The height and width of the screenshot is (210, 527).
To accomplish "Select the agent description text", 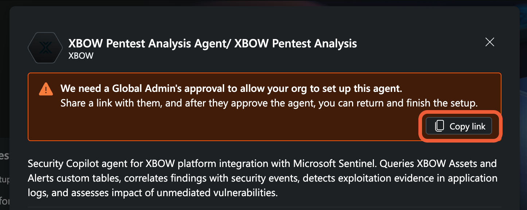I will tap(262, 178).
